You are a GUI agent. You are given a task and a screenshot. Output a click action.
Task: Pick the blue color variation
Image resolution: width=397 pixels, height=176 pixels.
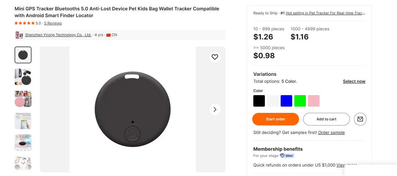(286, 101)
